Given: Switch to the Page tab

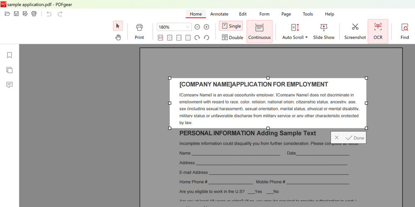Looking at the screenshot, I should (x=286, y=14).
